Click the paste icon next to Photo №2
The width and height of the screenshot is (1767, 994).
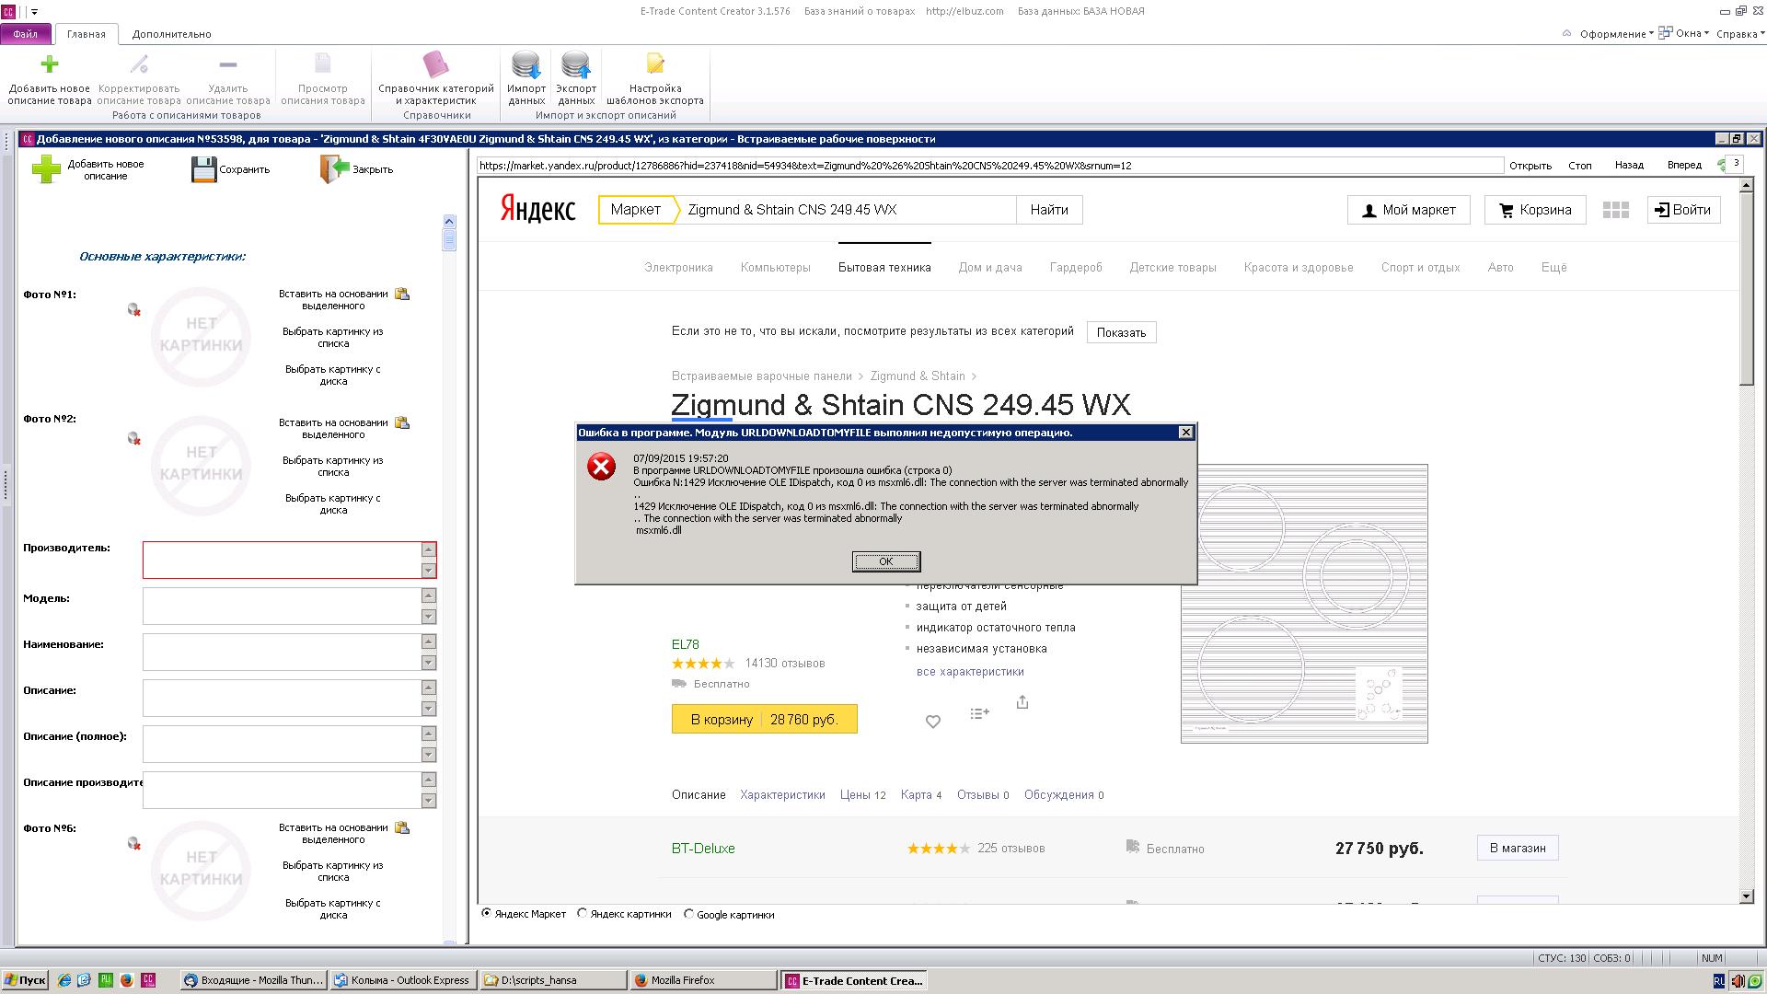coord(402,423)
